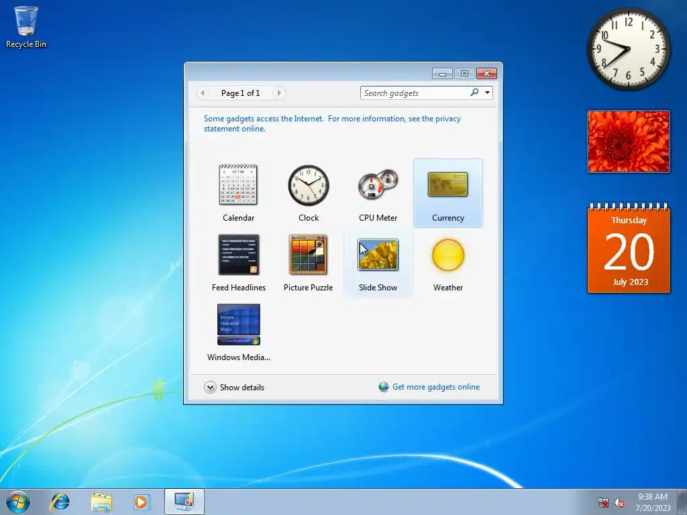Click the muted volume tray icon

(x=619, y=503)
